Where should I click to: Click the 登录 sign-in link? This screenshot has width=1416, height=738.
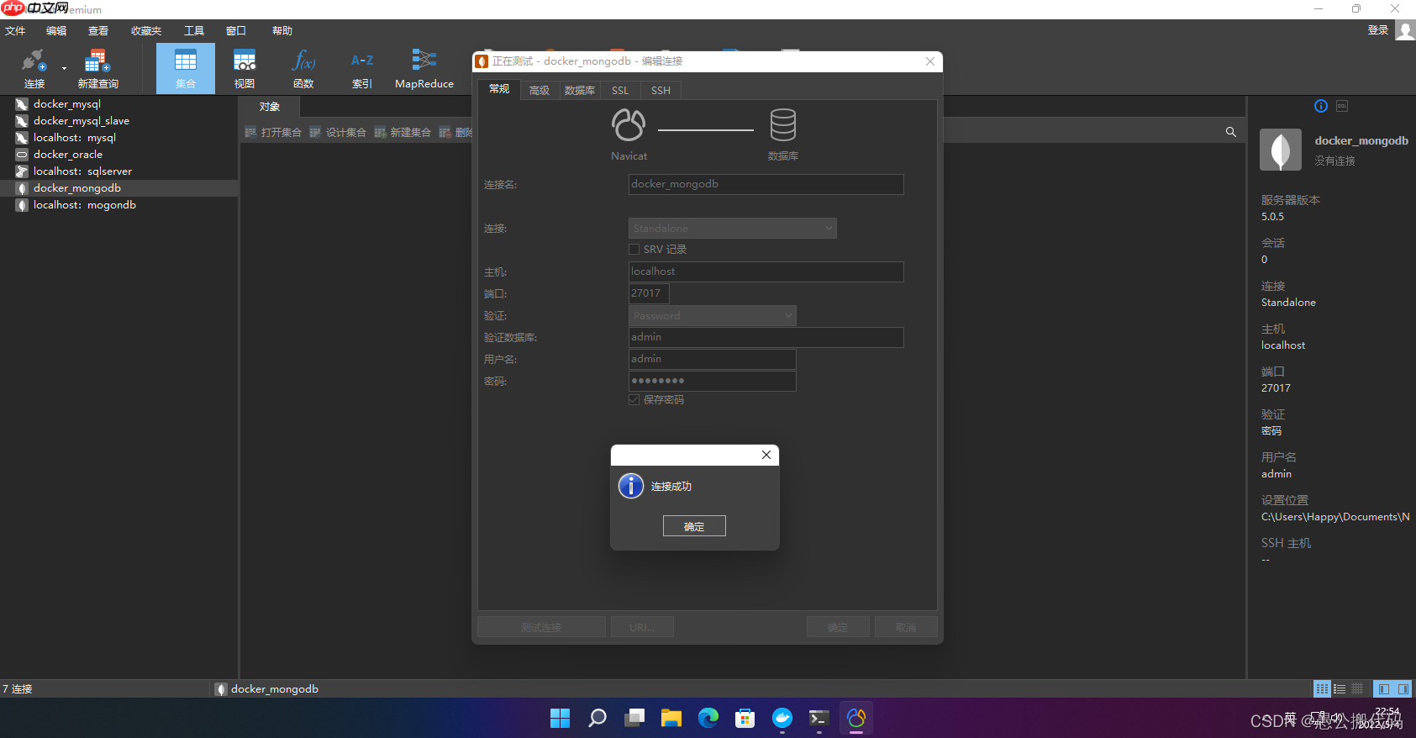tap(1378, 30)
